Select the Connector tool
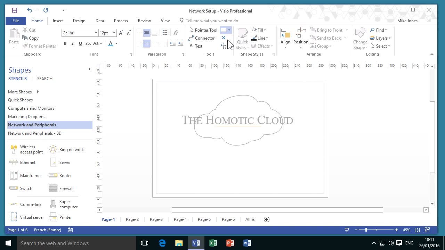The height and width of the screenshot is (250, 445). (x=202, y=38)
